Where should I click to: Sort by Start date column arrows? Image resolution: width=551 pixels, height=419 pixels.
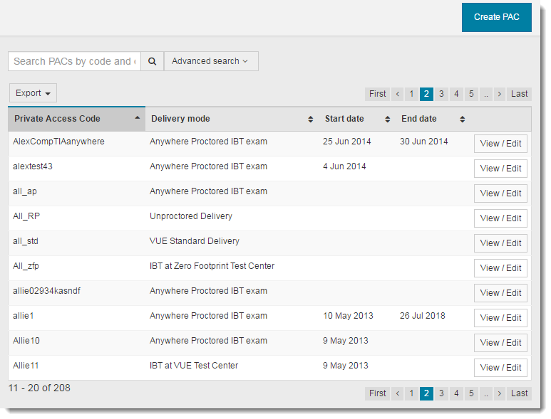pos(387,120)
